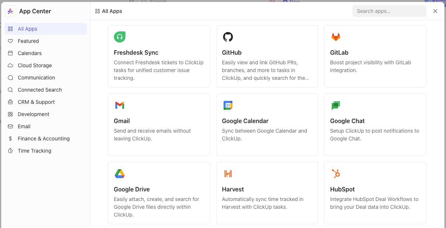
Task: Click Google Calendar's sync description text
Action: pyautogui.click(x=265, y=135)
